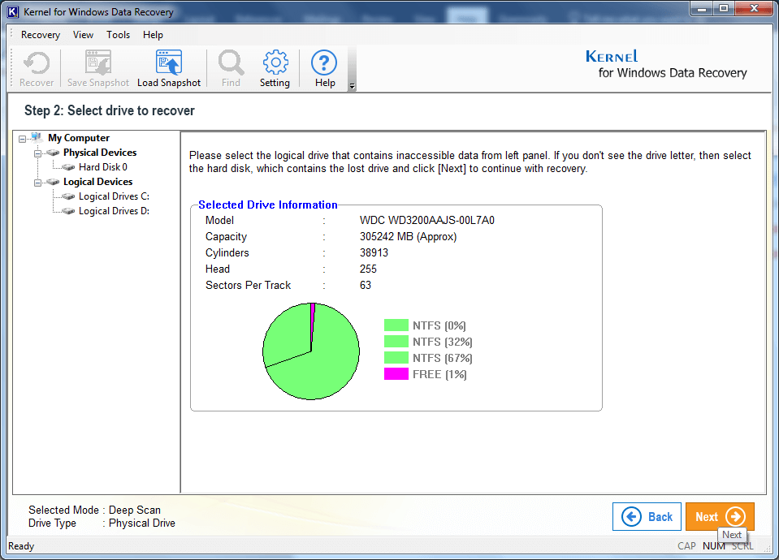Click model value WDC WD3200AAJS-00L7A0
This screenshot has height=560, width=779.
pos(426,221)
